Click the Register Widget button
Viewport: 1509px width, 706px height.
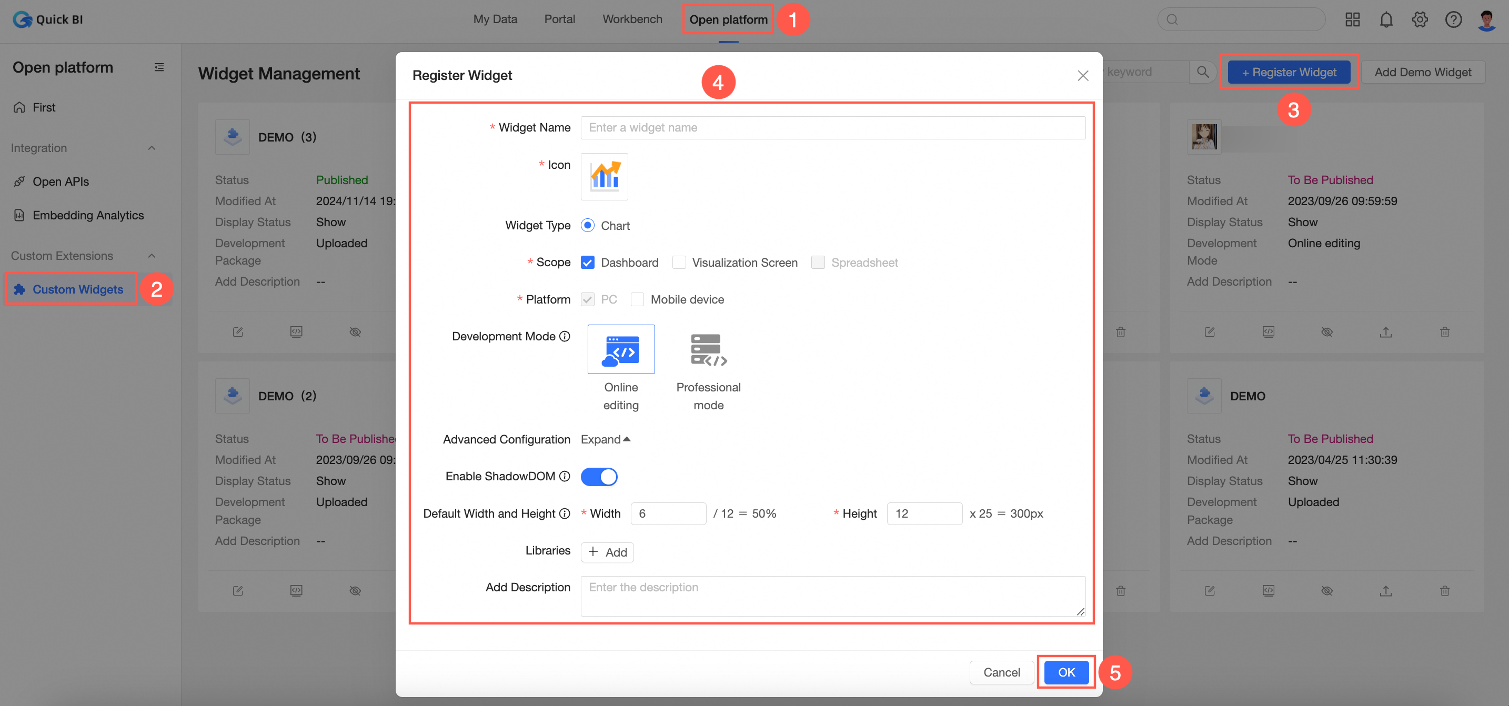1289,72
